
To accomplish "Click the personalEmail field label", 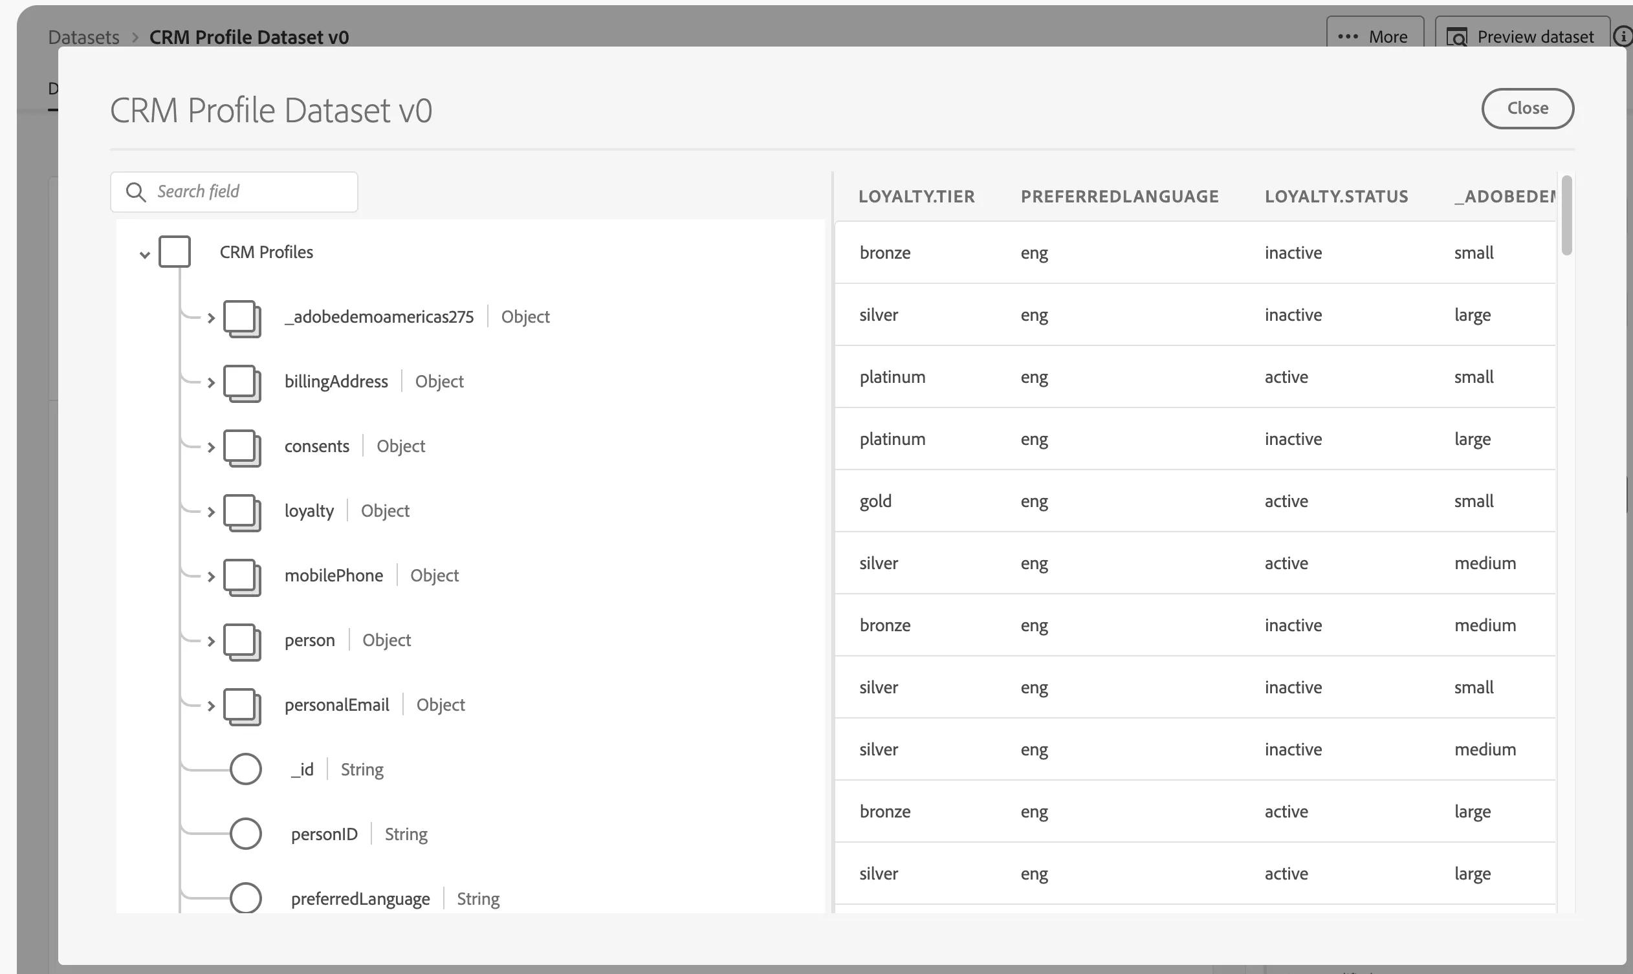I will pyautogui.click(x=337, y=705).
